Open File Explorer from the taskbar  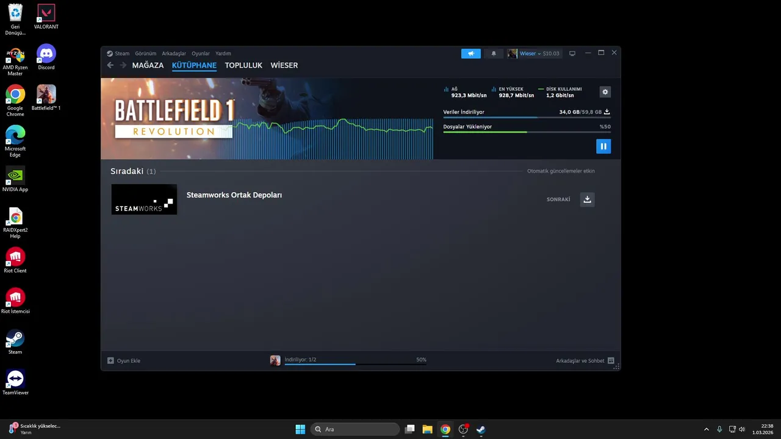428,429
